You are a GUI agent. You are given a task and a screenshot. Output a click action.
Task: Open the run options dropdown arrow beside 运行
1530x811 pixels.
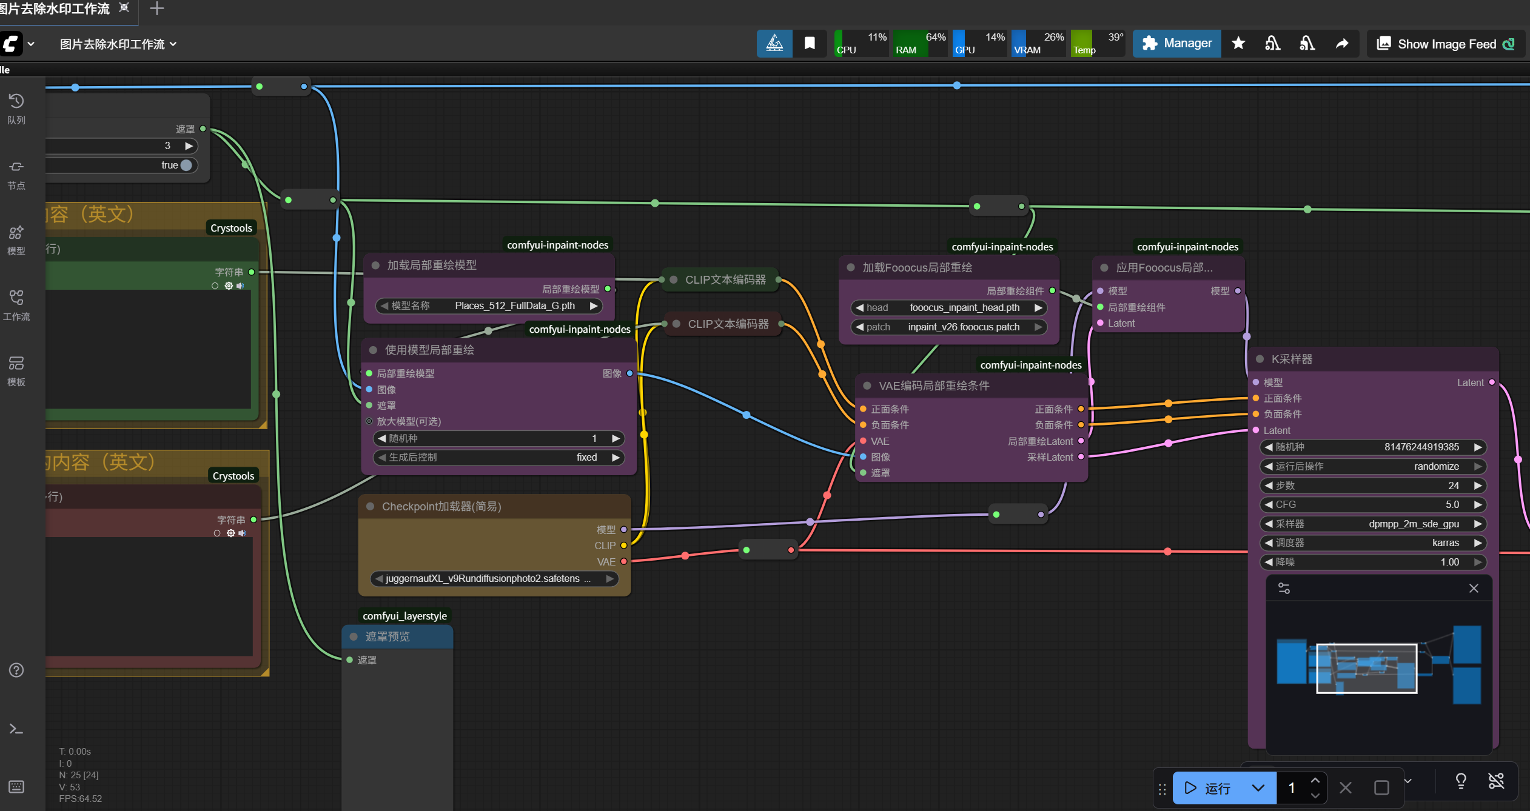[x=1258, y=788]
